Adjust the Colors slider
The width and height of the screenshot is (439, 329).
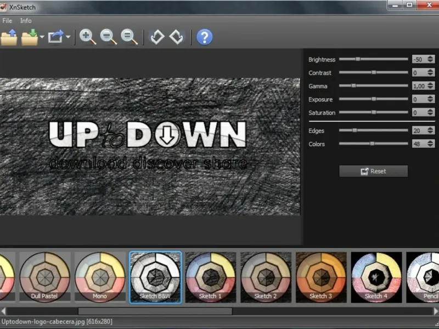374,144
